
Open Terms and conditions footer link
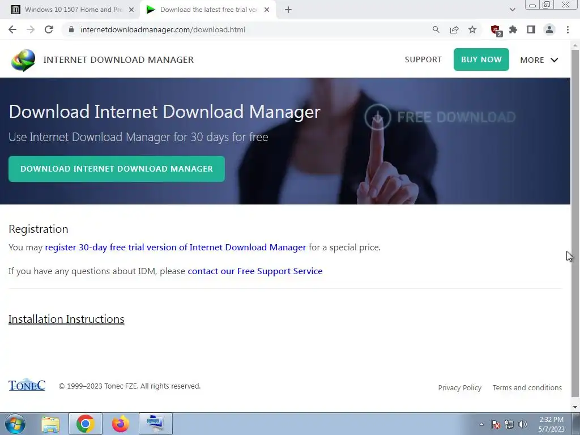point(527,387)
